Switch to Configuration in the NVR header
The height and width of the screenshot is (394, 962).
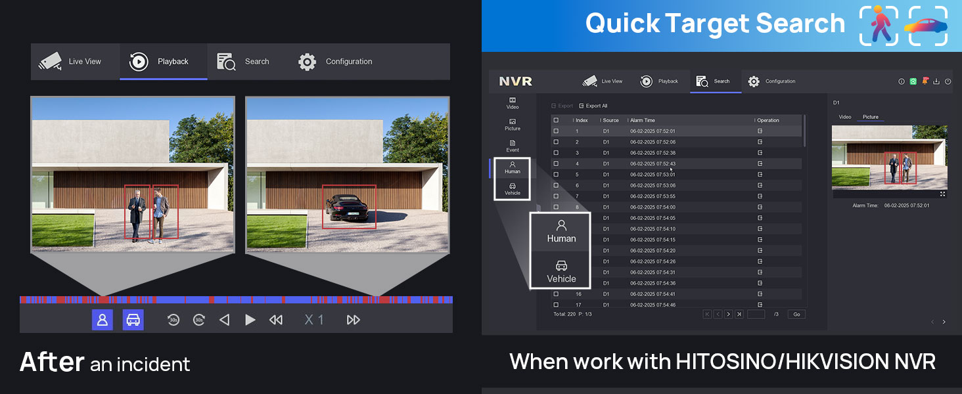coord(771,81)
